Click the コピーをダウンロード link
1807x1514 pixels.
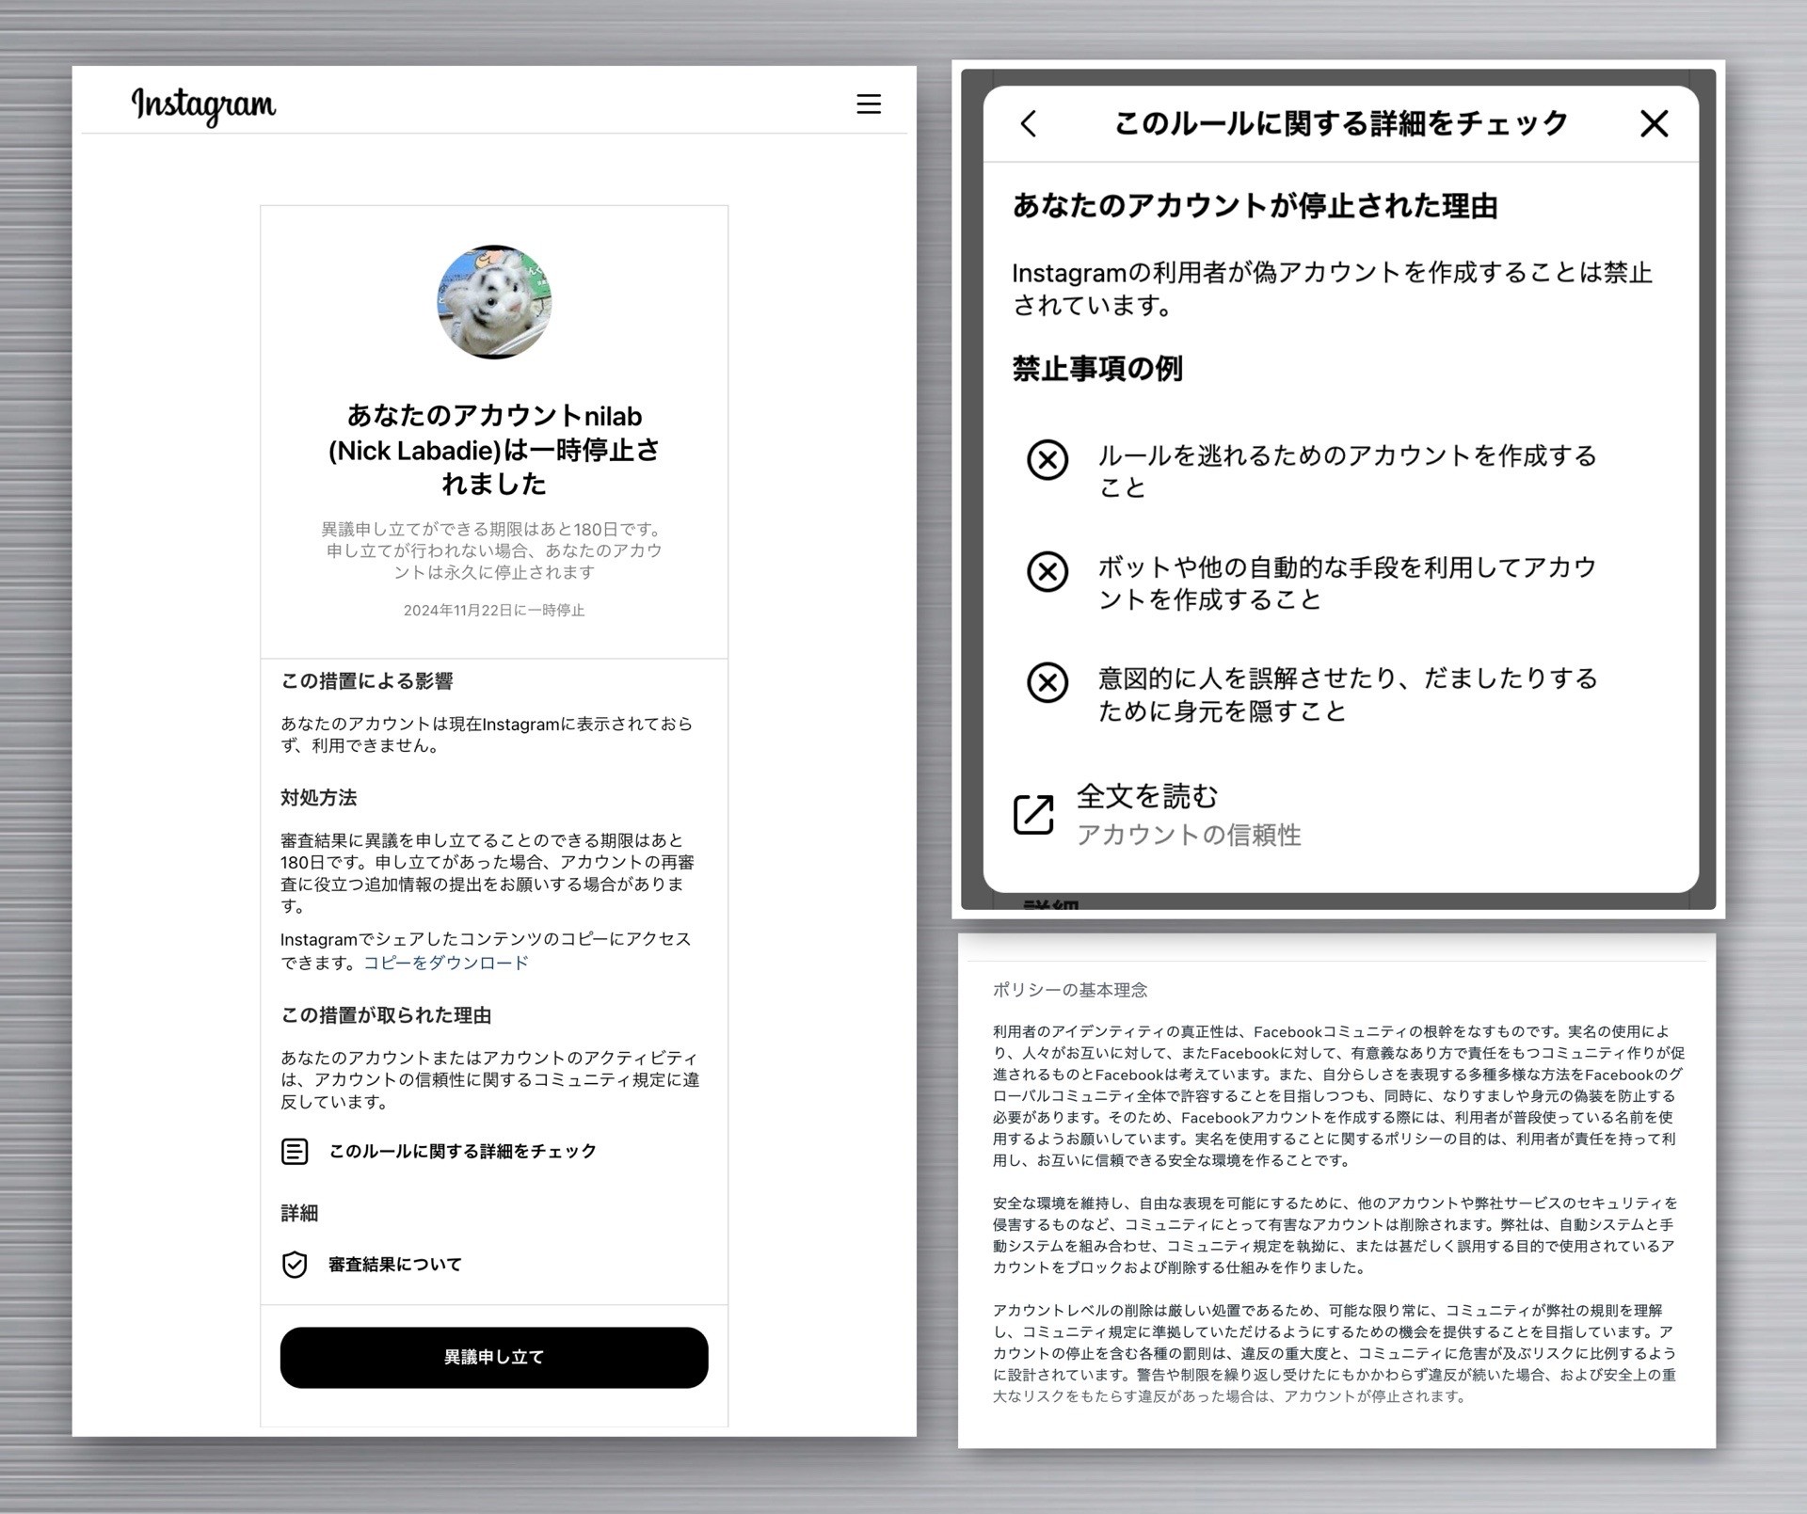tap(446, 963)
